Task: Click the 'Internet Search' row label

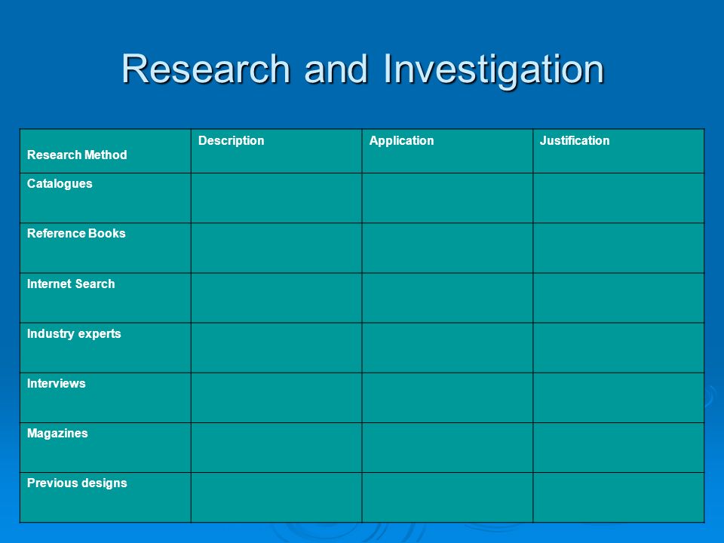Action: coord(71,284)
